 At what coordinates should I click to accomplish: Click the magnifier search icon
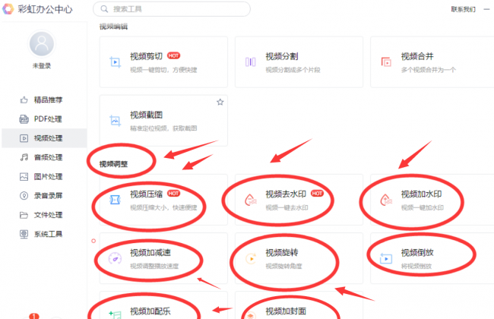point(104,9)
